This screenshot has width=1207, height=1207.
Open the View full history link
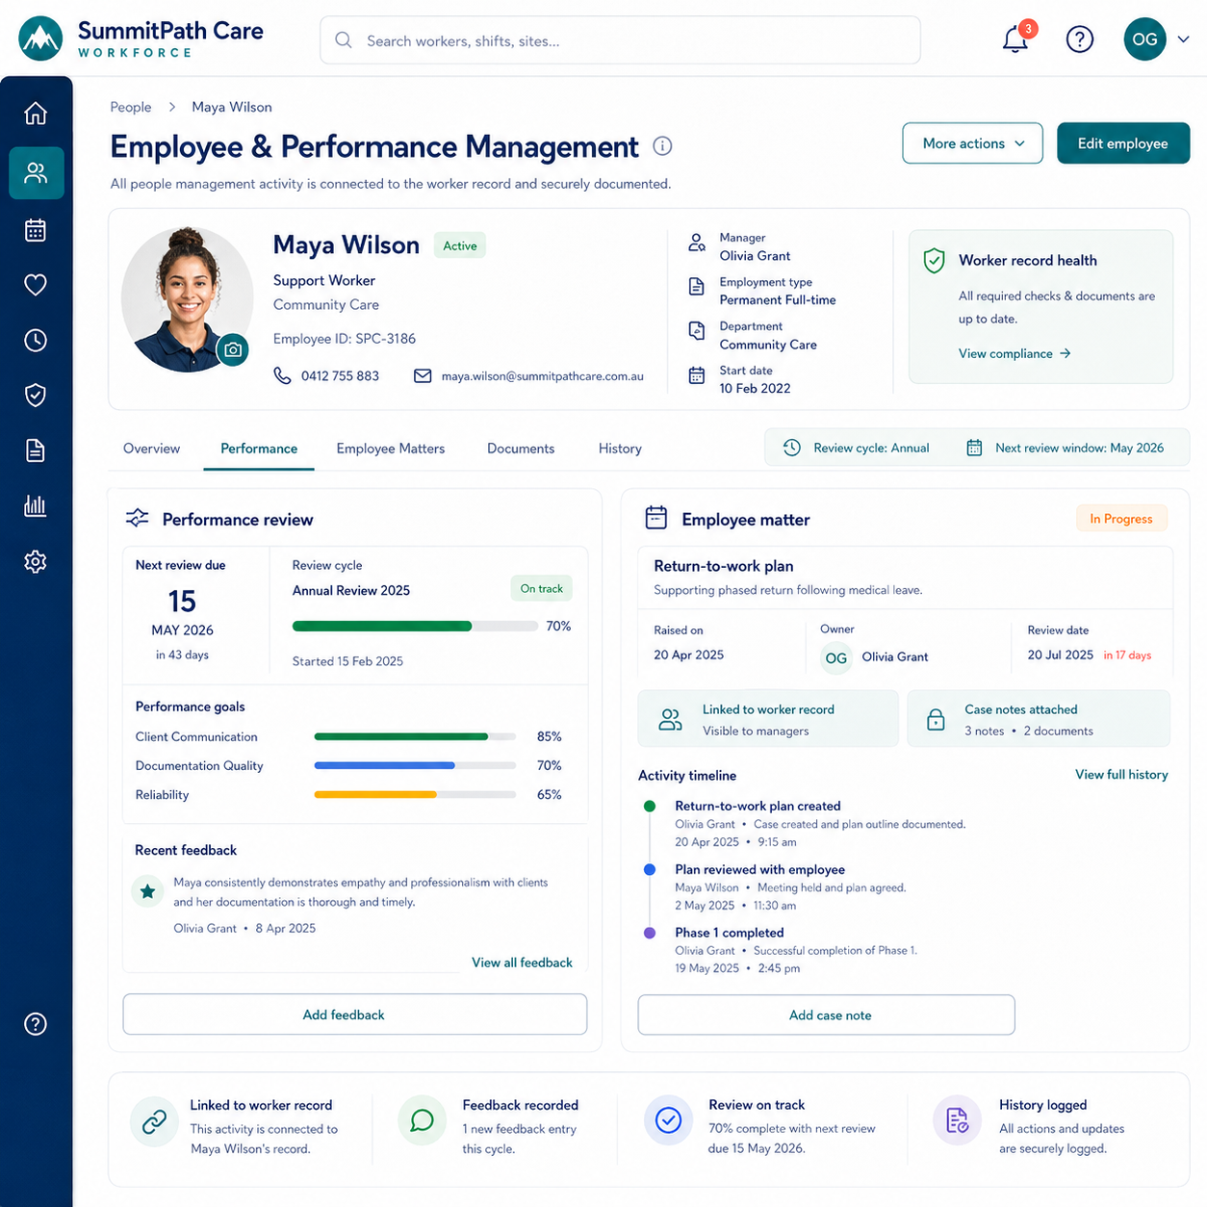tap(1121, 775)
